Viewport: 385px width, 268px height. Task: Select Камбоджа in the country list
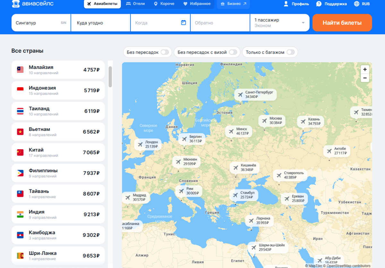(x=58, y=235)
